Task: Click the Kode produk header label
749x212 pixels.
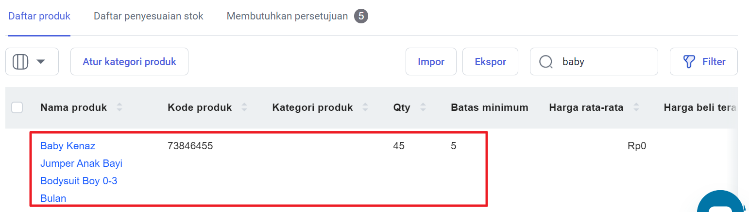Action: [200, 107]
